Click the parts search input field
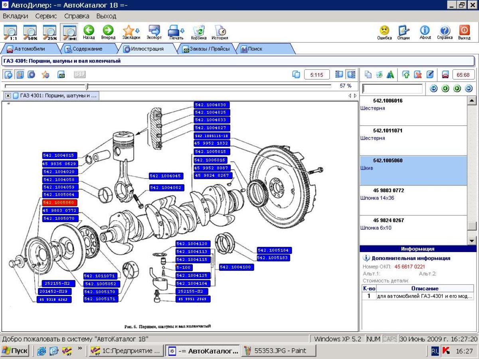The height and width of the screenshot is (359, 479). pyautogui.click(x=392, y=89)
